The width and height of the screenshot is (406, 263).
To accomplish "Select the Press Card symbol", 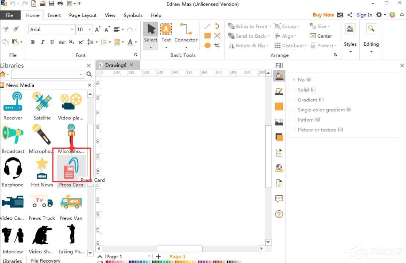I will [x=71, y=172].
